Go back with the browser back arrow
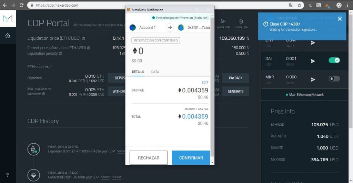The image size is (353, 183). tap(5, 5)
